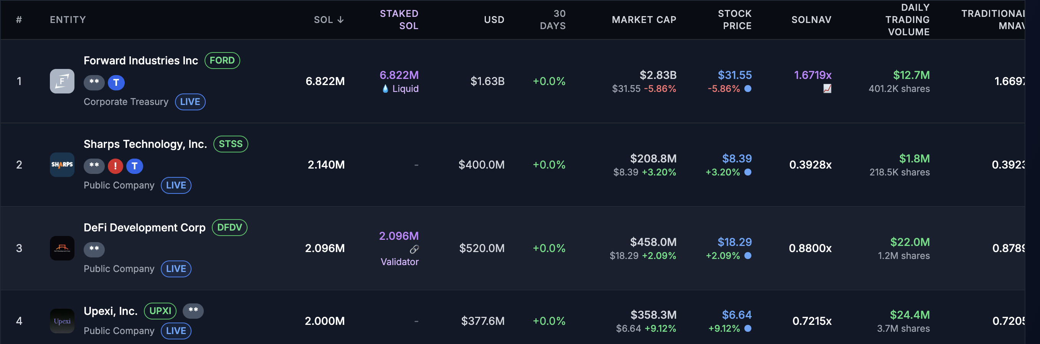Open the SOLNAV chart icon for Forward Industries
Image resolution: width=1040 pixels, height=344 pixels.
click(x=827, y=88)
